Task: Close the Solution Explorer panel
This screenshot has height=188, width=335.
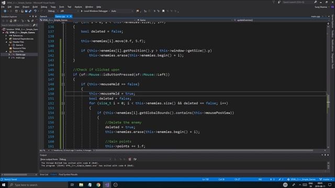Action: 36,16
